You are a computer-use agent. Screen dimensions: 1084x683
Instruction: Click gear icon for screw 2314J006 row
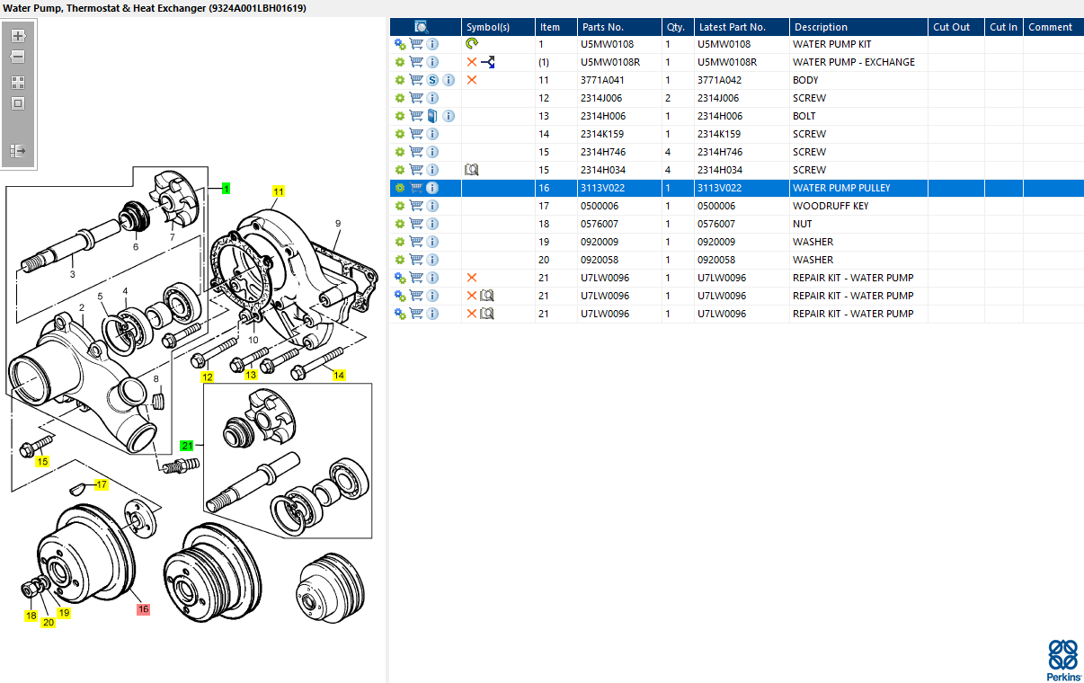click(x=400, y=98)
